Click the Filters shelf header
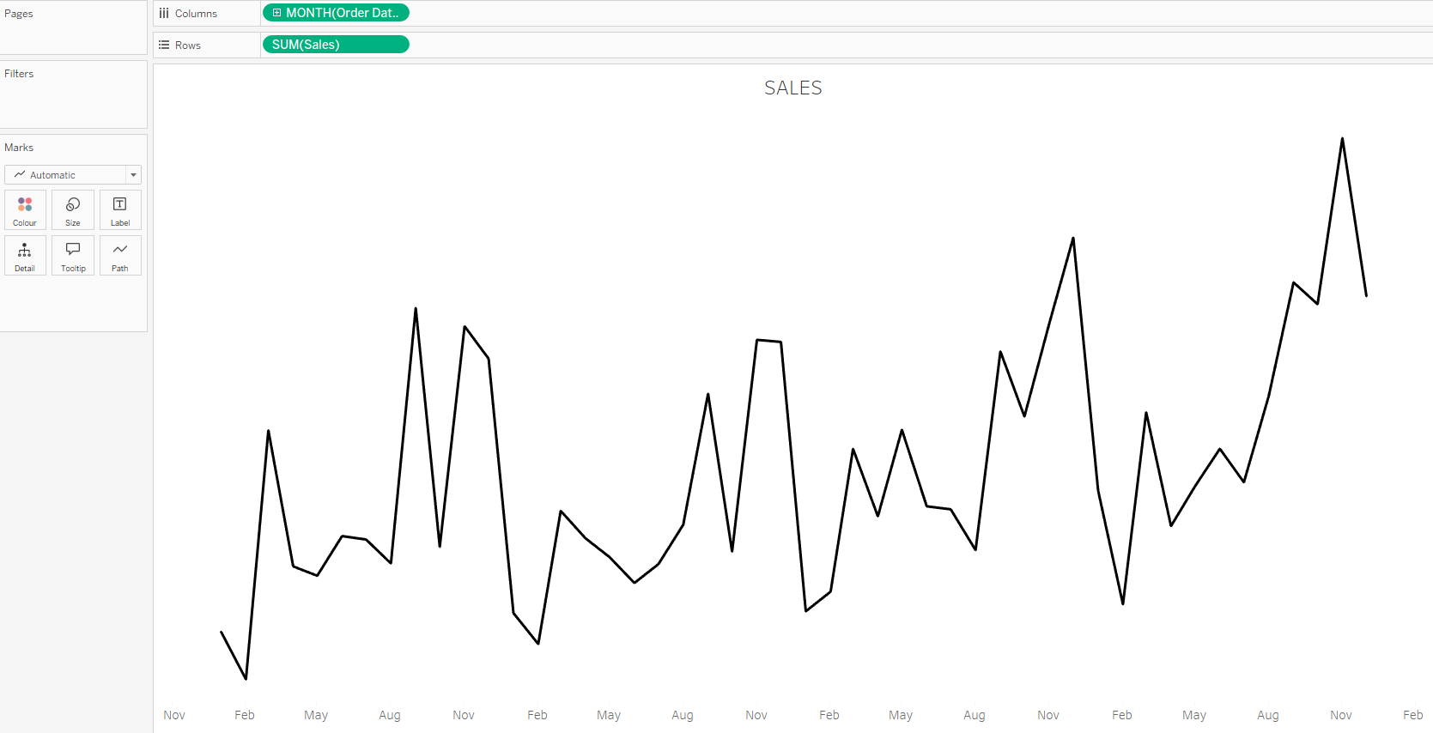 coord(19,74)
